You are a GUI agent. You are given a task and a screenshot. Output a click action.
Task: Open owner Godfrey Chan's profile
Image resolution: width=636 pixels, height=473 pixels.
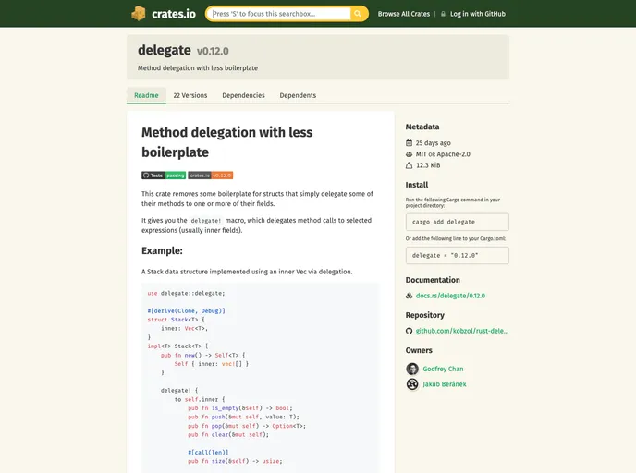443,369
